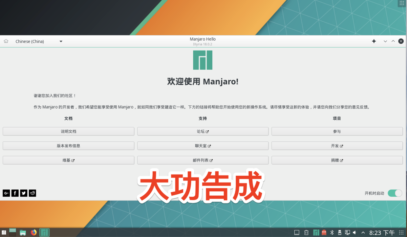Open the 聊天室 chat room link
The height and width of the screenshot is (237, 407).
click(x=203, y=146)
